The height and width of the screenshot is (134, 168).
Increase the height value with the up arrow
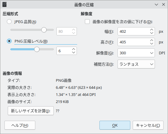152,40
